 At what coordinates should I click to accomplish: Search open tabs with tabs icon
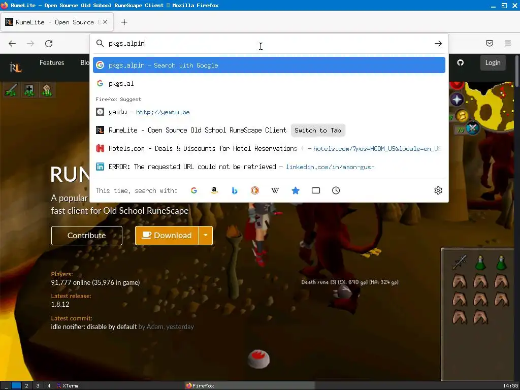(316, 190)
